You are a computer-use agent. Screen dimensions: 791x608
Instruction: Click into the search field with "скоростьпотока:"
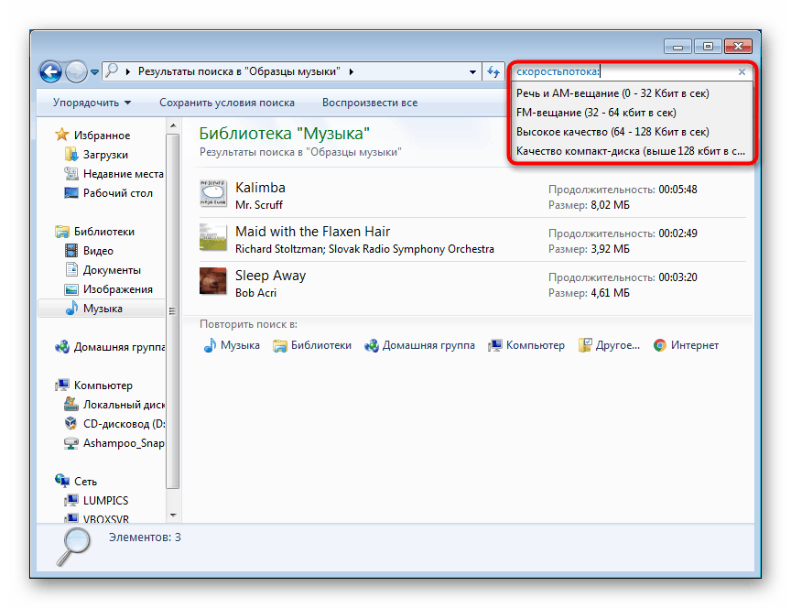[x=624, y=71]
